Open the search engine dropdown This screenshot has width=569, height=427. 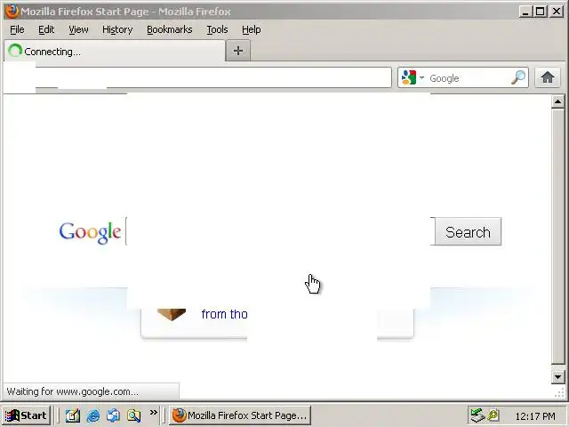(x=421, y=77)
